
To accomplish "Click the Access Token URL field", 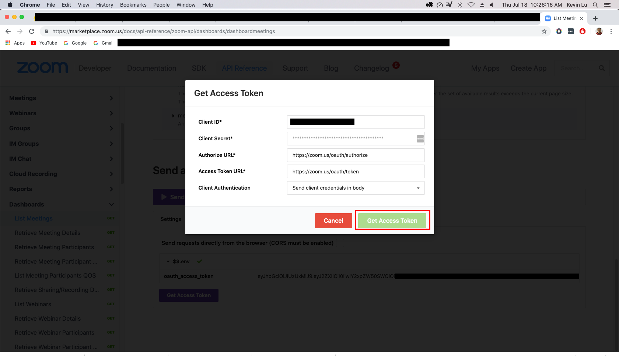I will (x=356, y=172).
